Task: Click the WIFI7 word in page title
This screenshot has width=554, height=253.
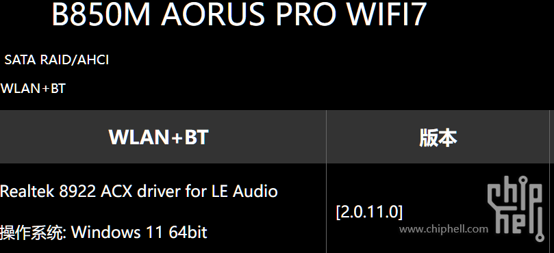Action: tap(386, 14)
